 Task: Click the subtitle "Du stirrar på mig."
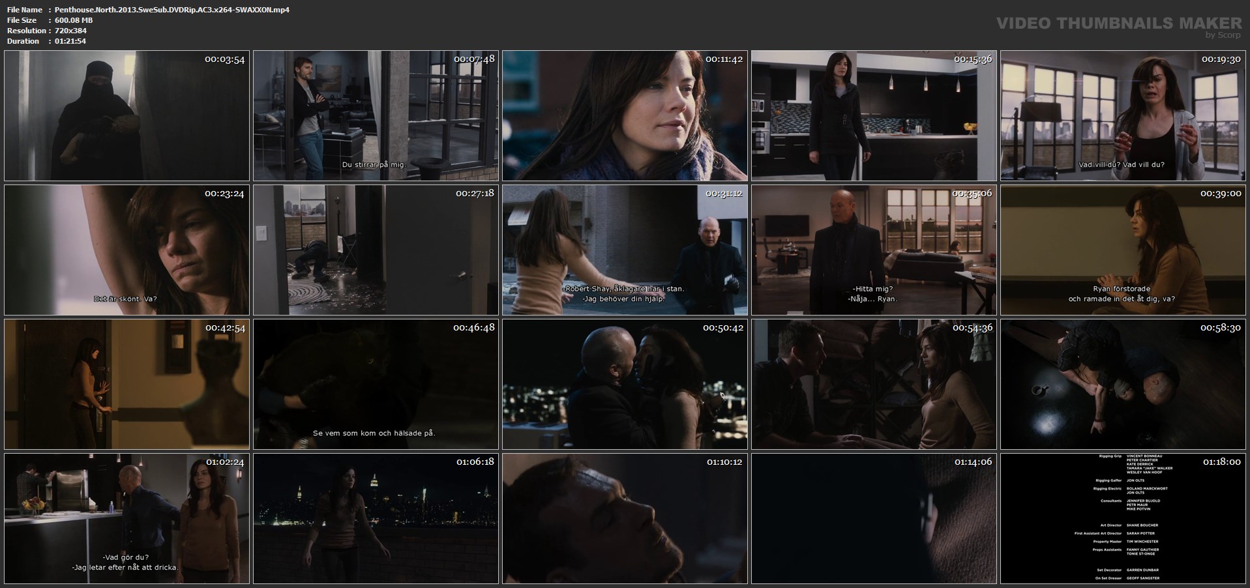click(x=374, y=165)
